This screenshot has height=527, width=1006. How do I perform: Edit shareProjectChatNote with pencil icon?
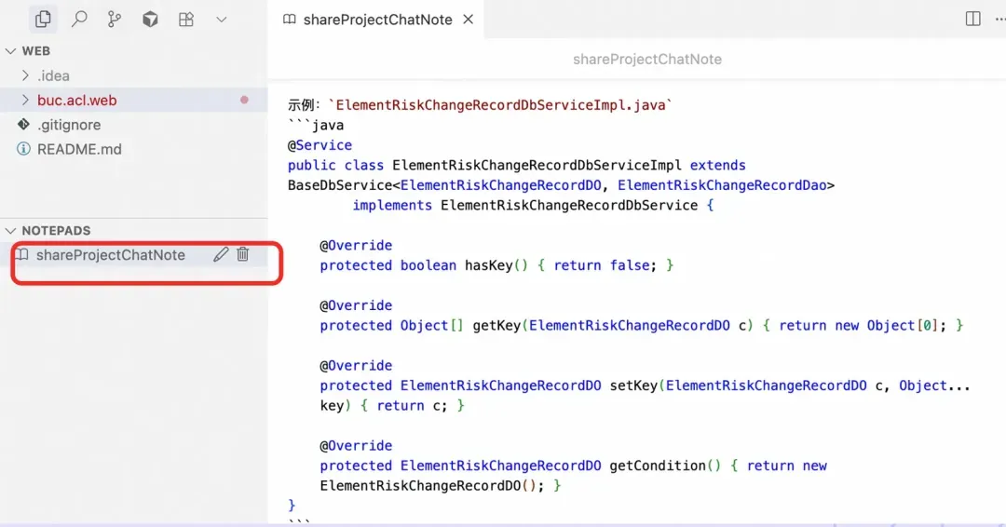(221, 254)
